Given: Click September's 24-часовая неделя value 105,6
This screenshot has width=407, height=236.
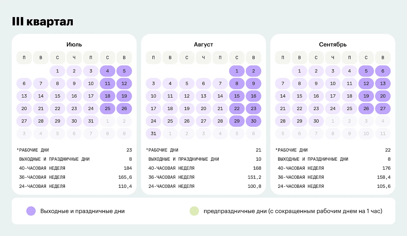Looking at the screenshot, I should [x=384, y=186].
